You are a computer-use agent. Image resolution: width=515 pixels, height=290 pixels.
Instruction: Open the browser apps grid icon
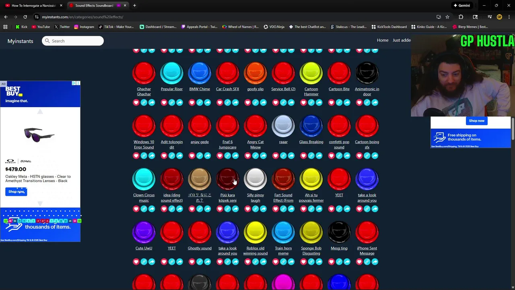click(x=5, y=27)
